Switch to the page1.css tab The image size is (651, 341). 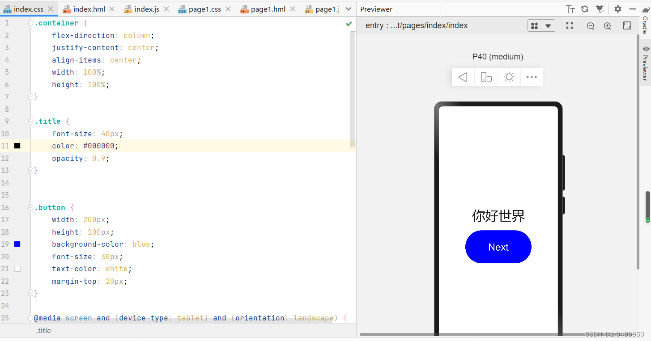[204, 9]
